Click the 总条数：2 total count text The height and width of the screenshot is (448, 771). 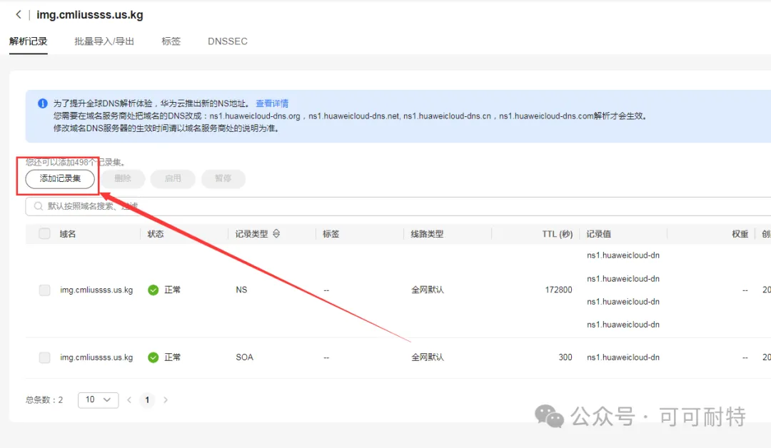click(44, 400)
